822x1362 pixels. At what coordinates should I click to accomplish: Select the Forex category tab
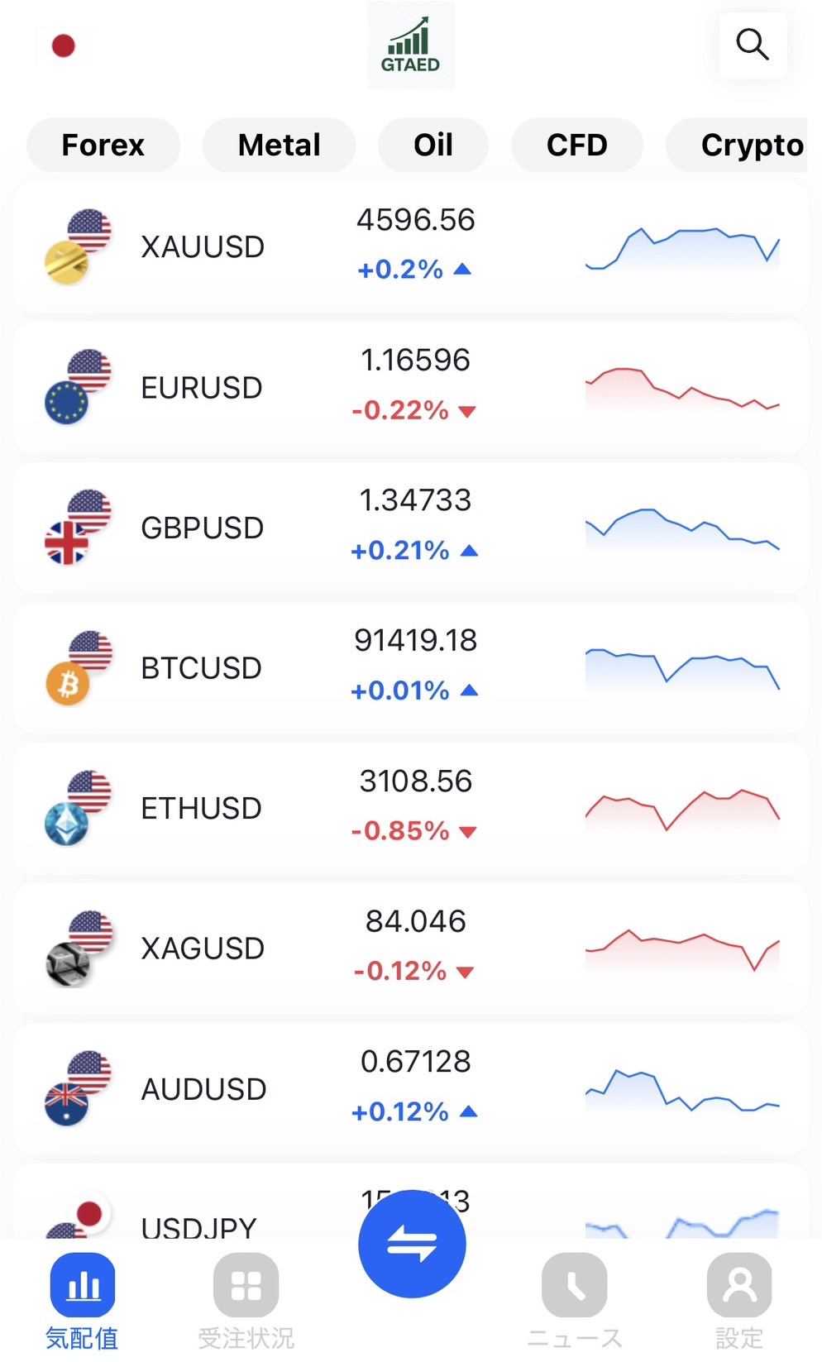click(103, 146)
